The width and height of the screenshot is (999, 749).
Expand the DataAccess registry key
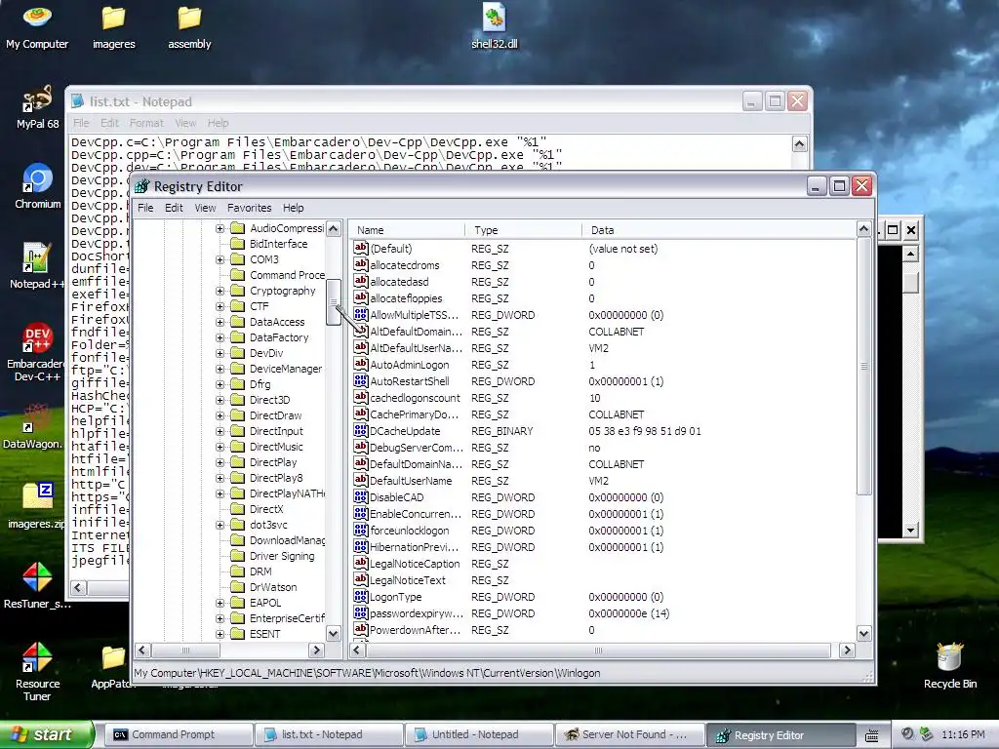coord(220,322)
